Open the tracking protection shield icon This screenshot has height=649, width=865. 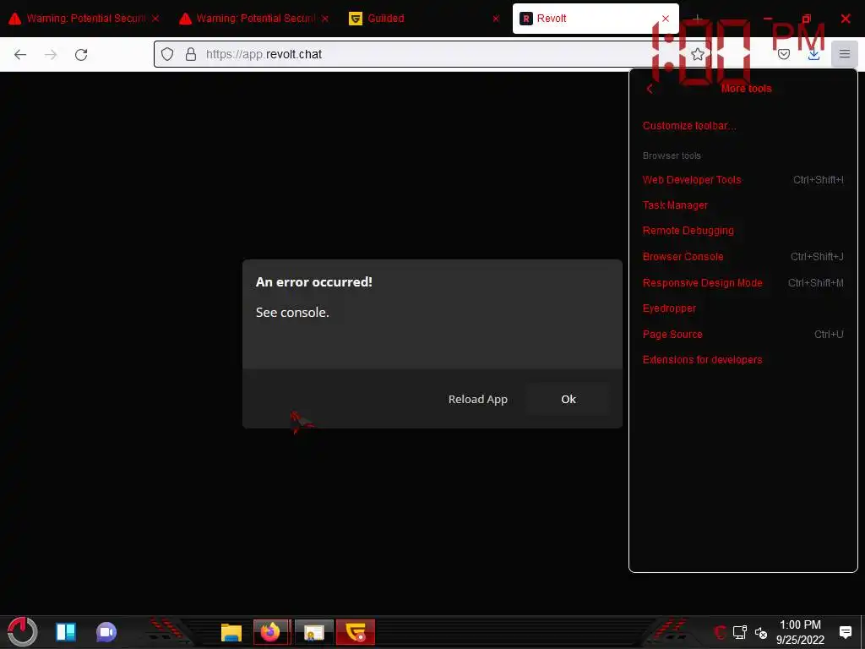click(x=167, y=54)
